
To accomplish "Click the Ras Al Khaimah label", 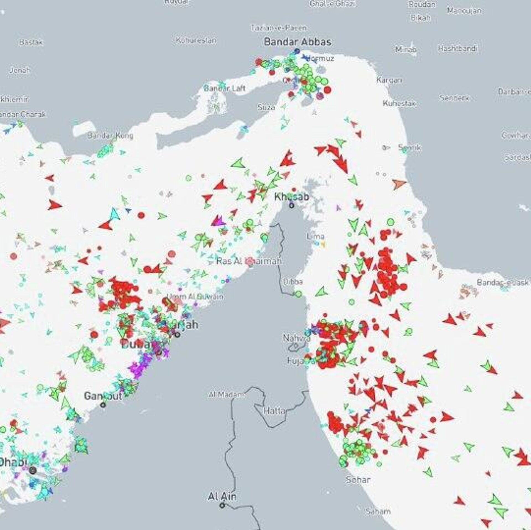I will coord(248,261).
